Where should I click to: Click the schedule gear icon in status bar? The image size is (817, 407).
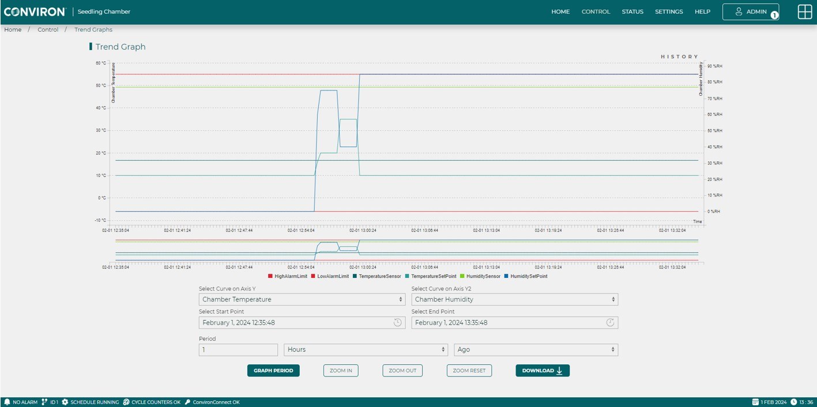coord(65,402)
